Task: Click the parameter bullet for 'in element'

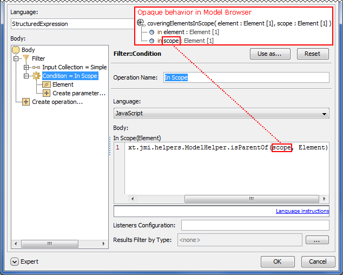Action: point(151,32)
